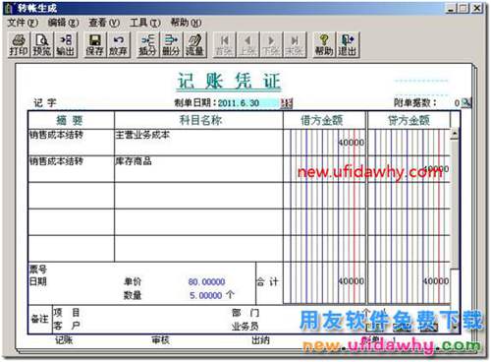The width and height of the screenshot is (491, 362).
Task: Select the 库存商品 account cell
Action: click(198, 169)
